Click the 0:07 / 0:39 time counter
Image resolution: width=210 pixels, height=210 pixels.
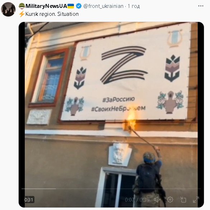(x=137, y=200)
